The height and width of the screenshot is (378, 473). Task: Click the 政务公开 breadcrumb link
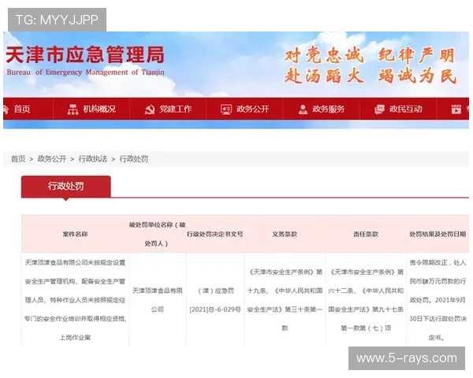click(x=52, y=158)
